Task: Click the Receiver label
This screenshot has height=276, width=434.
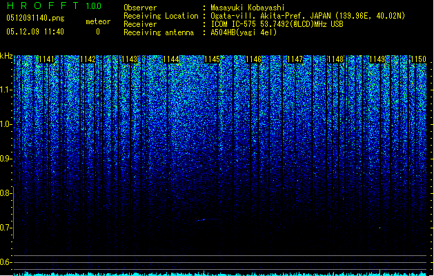Action: [x=140, y=24]
